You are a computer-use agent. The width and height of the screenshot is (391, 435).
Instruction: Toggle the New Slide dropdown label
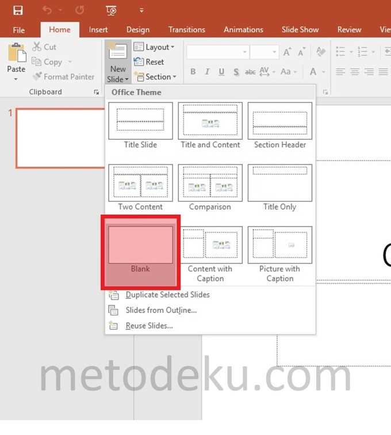(118, 74)
